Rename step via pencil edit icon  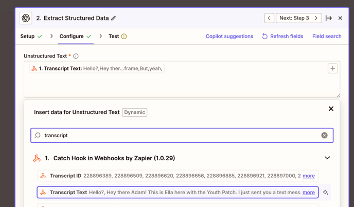click(114, 18)
